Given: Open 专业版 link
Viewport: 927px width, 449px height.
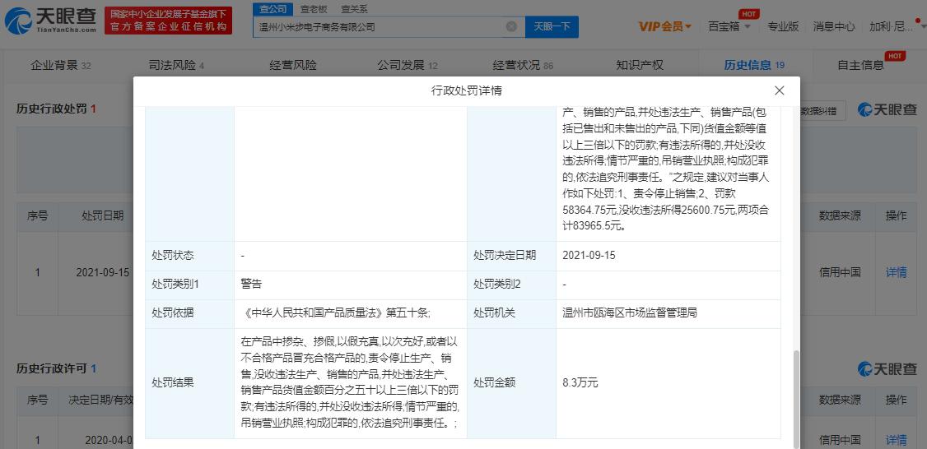Looking at the screenshot, I should (783, 26).
